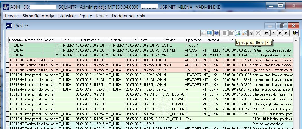
Task: Select the VSI.PARTNER row for NIKOLIJA
Action: [x=151, y=50]
